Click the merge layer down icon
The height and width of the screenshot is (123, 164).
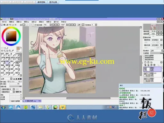148,65
